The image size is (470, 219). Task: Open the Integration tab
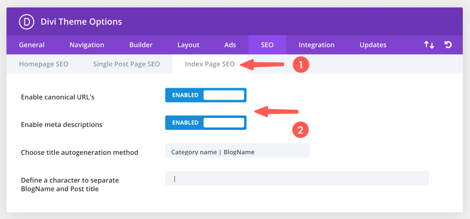[x=317, y=45]
